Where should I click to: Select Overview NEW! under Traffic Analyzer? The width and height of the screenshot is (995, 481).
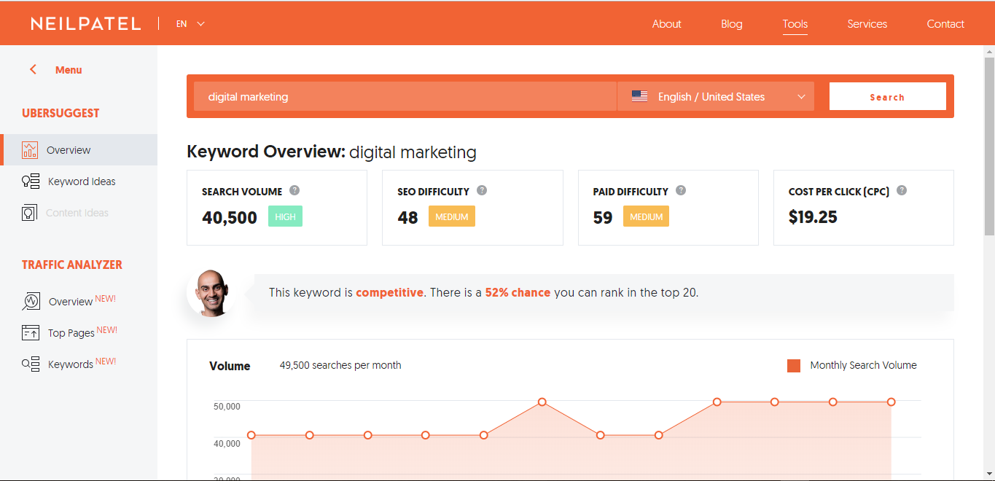[82, 301]
